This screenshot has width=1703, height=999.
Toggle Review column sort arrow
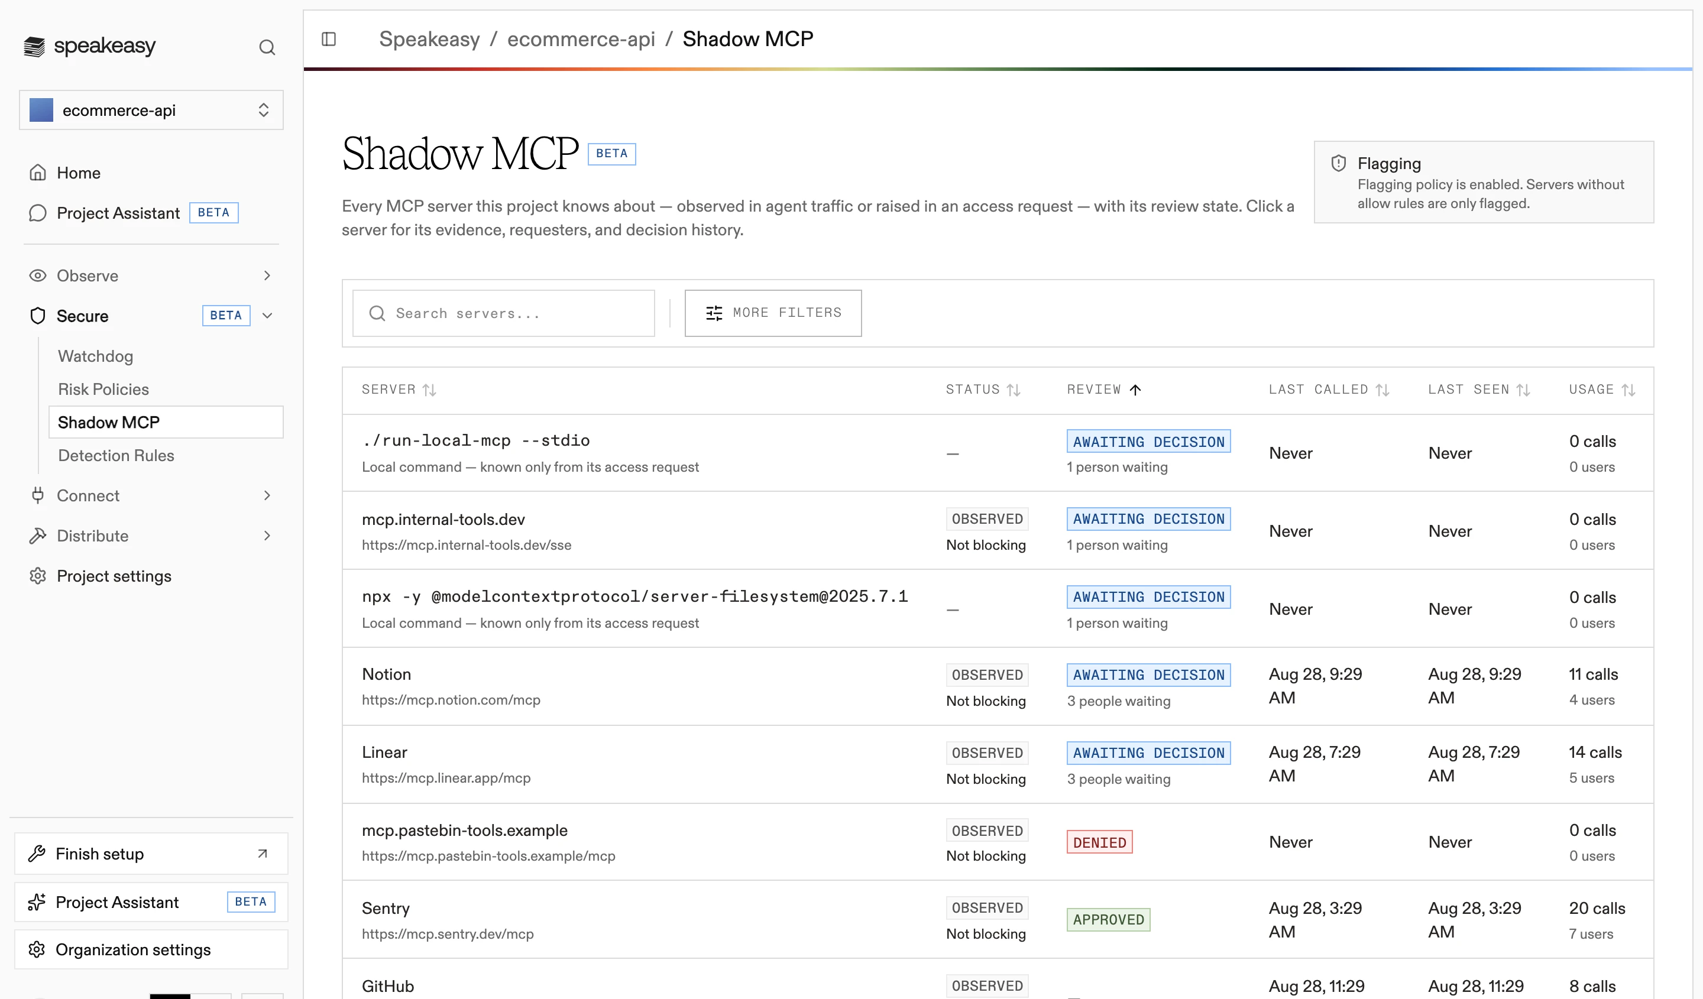pyautogui.click(x=1135, y=390)
